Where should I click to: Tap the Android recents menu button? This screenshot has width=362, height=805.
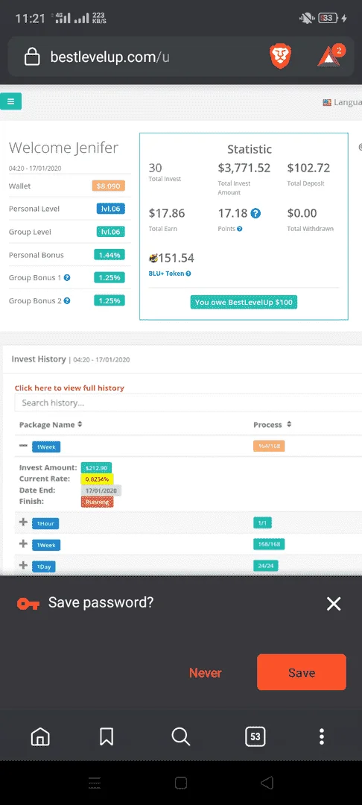95,783
